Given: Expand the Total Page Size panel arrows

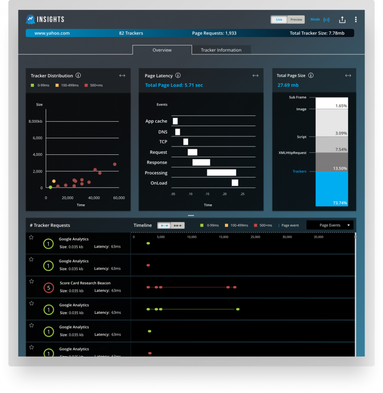Looking at the screenshot, I should tap(348, 76).
